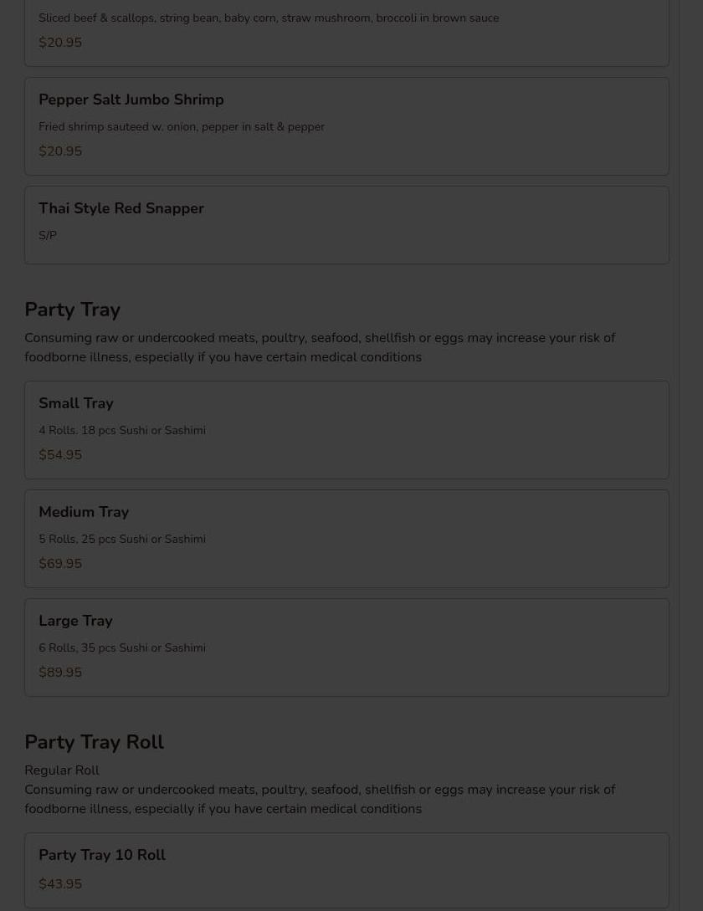Click the Regular Roll subtitle text
This screenshot has height=911, width=703.
point(62,770)
